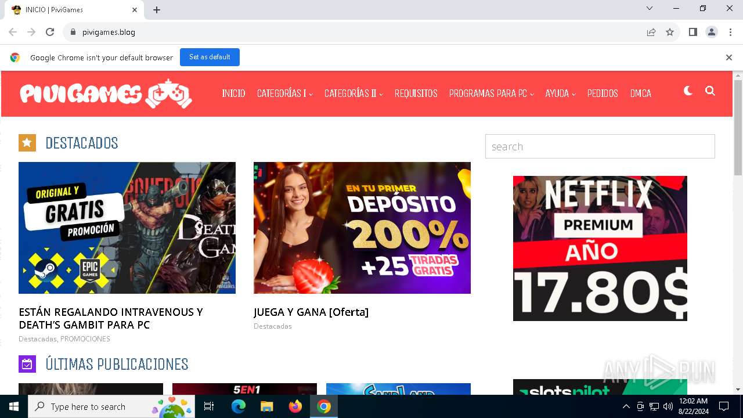Screen dimensions: 743x418
Task: Click the scrollbar down arrow
Action: pyautogui.click(x=738, y=390)
